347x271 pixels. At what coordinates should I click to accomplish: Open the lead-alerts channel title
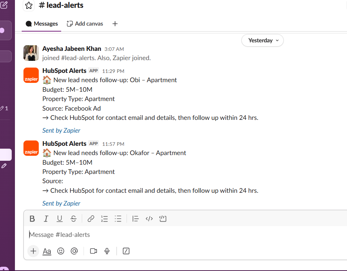tap(61, 5)
